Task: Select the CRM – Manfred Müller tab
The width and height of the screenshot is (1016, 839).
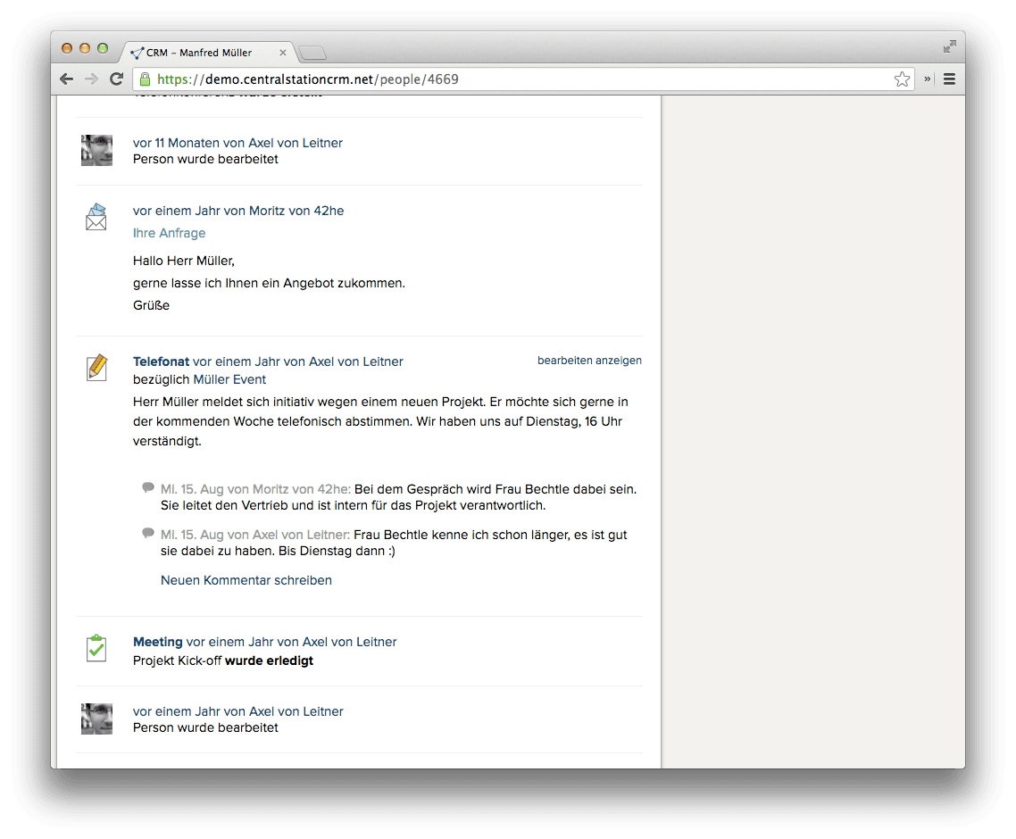Action: 205,53
